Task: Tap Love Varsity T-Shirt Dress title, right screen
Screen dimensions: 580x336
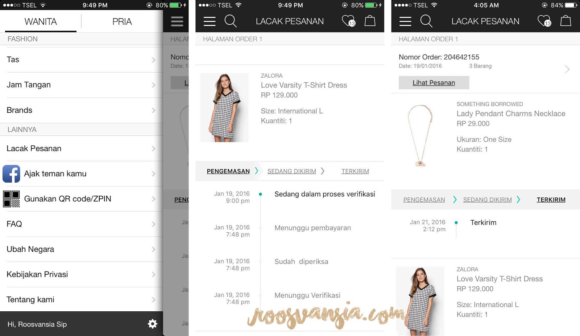Action: 500,279
